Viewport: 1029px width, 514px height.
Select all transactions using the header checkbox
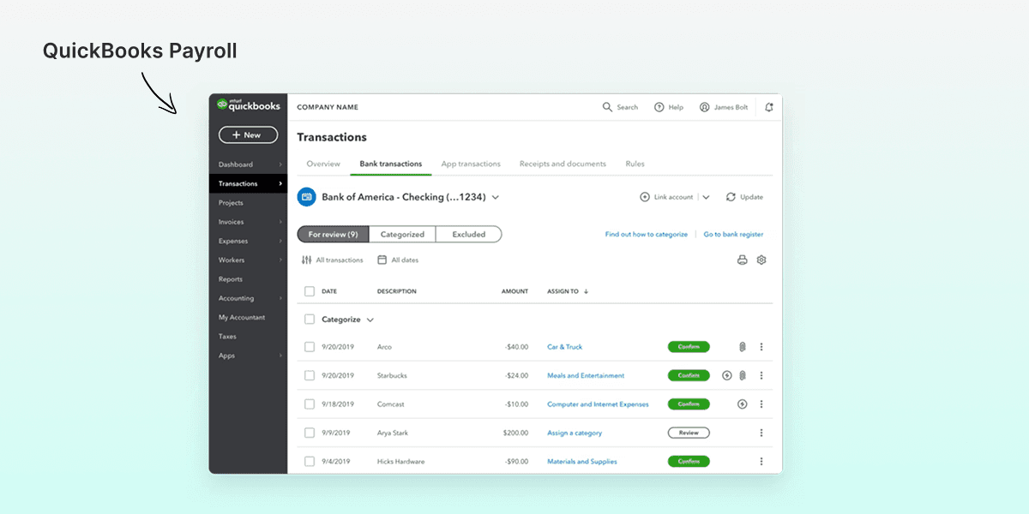(x=310, y=291)
